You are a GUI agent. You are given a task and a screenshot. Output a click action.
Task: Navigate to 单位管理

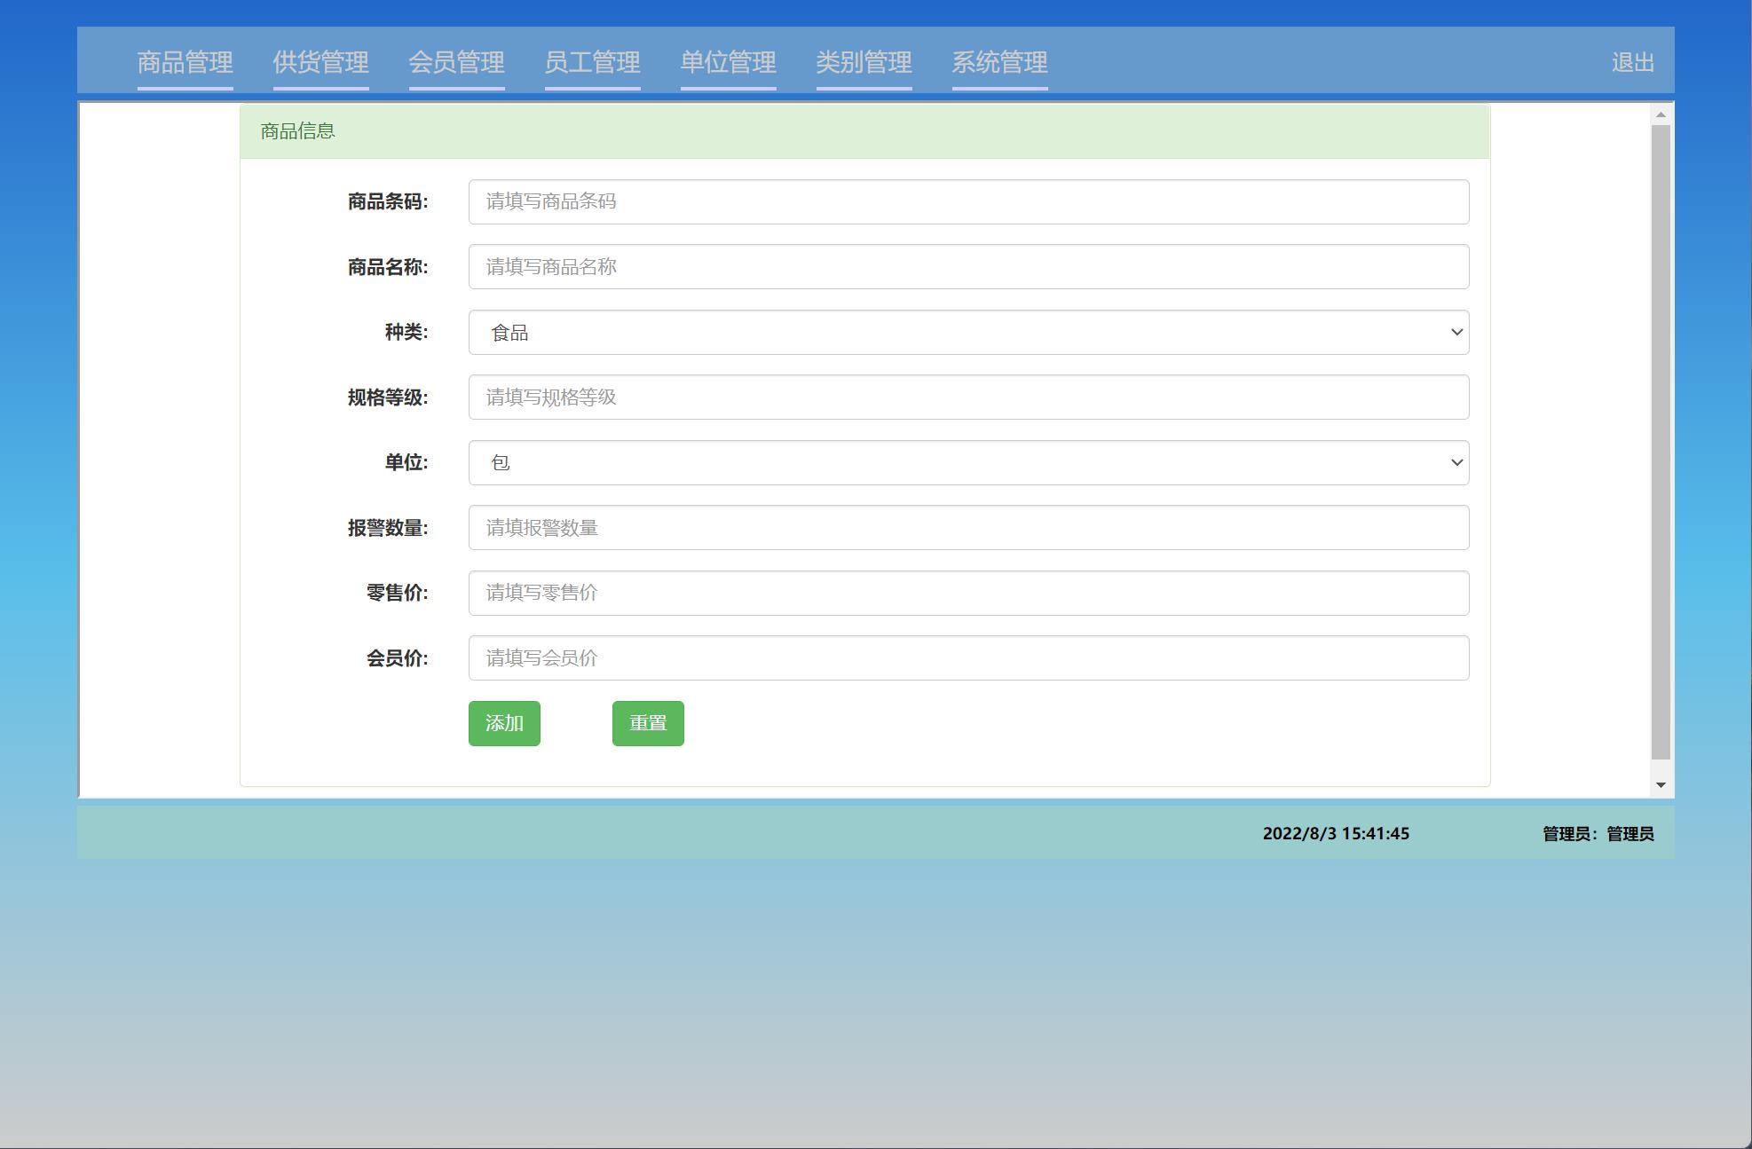(x=728, y=63)
